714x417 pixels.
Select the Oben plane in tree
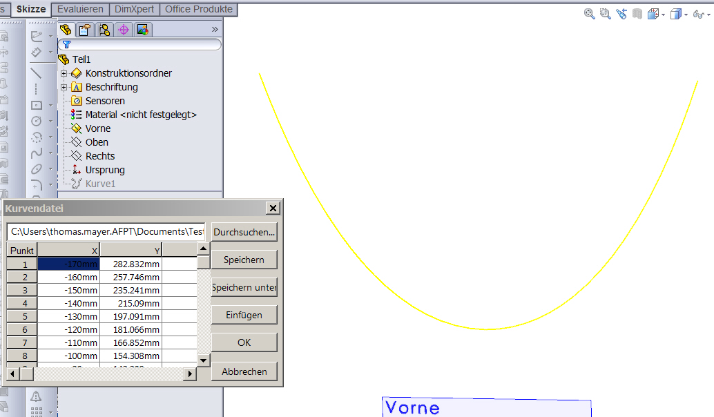click(97, 142)
